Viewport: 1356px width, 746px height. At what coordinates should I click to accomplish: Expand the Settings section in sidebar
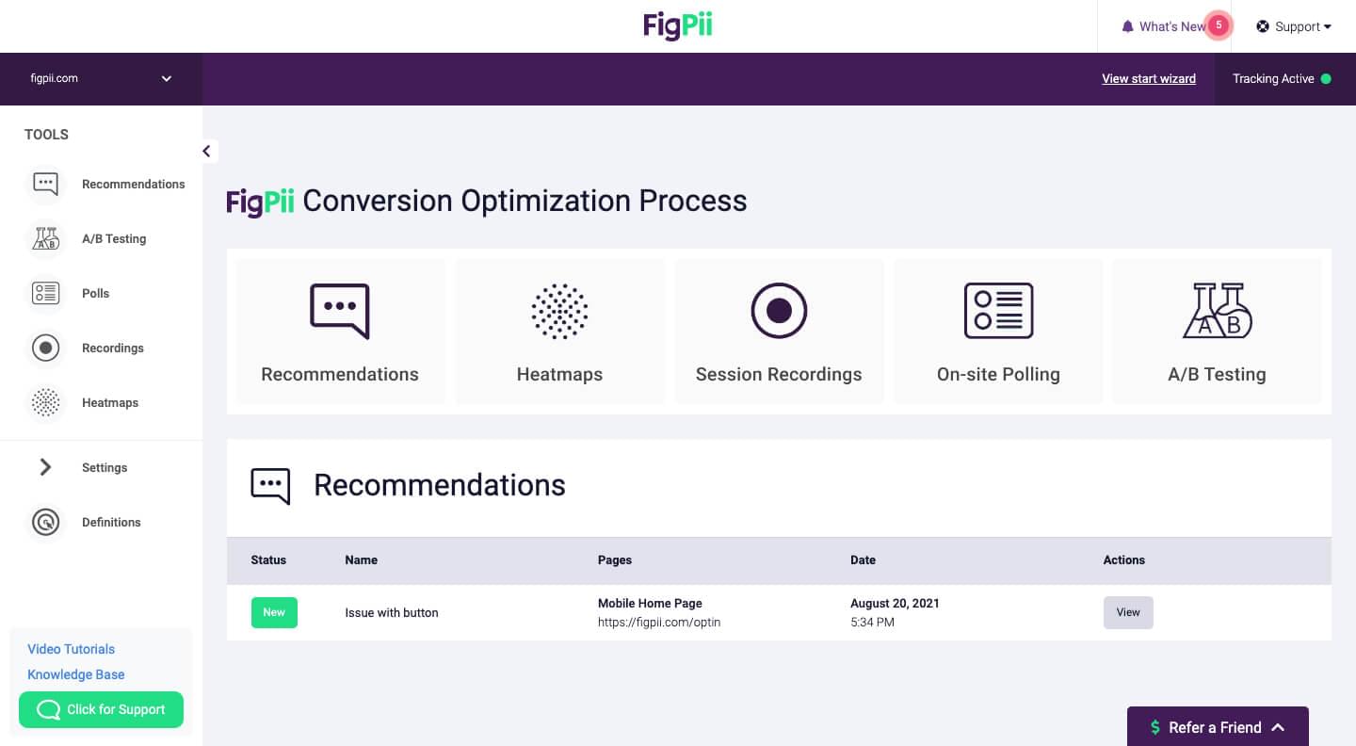45,468
